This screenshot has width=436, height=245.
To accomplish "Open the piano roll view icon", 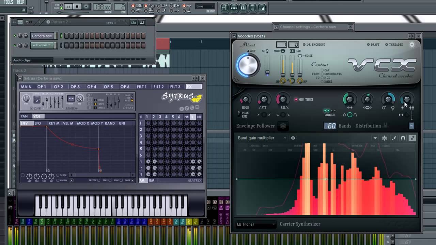I will (x=243, y=8).
